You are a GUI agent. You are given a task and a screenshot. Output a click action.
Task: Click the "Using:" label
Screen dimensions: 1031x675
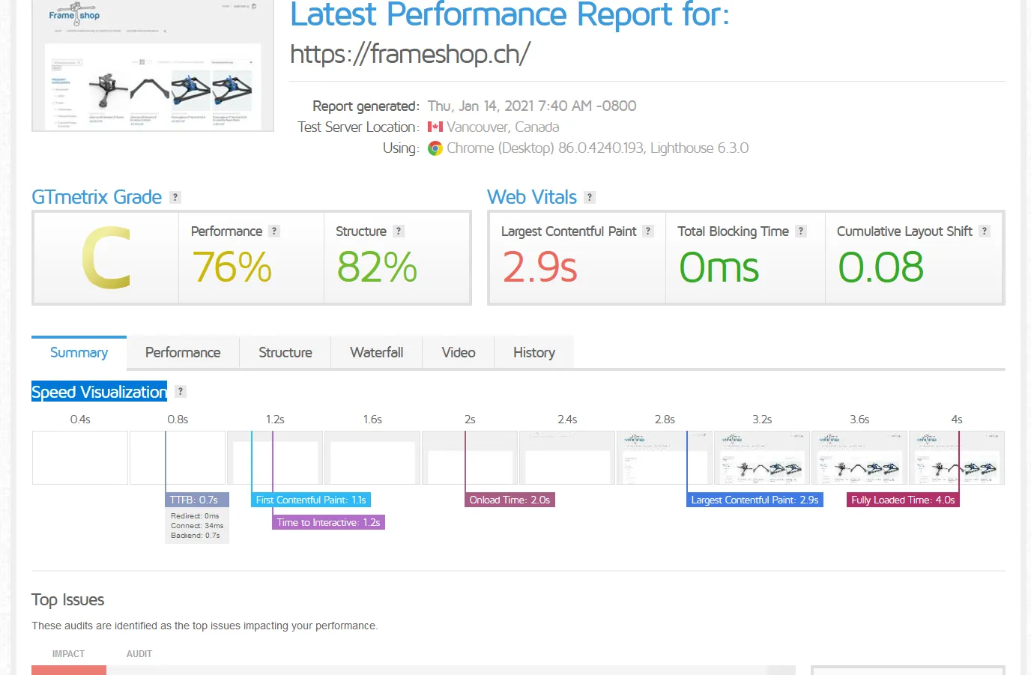click(401, 148)
